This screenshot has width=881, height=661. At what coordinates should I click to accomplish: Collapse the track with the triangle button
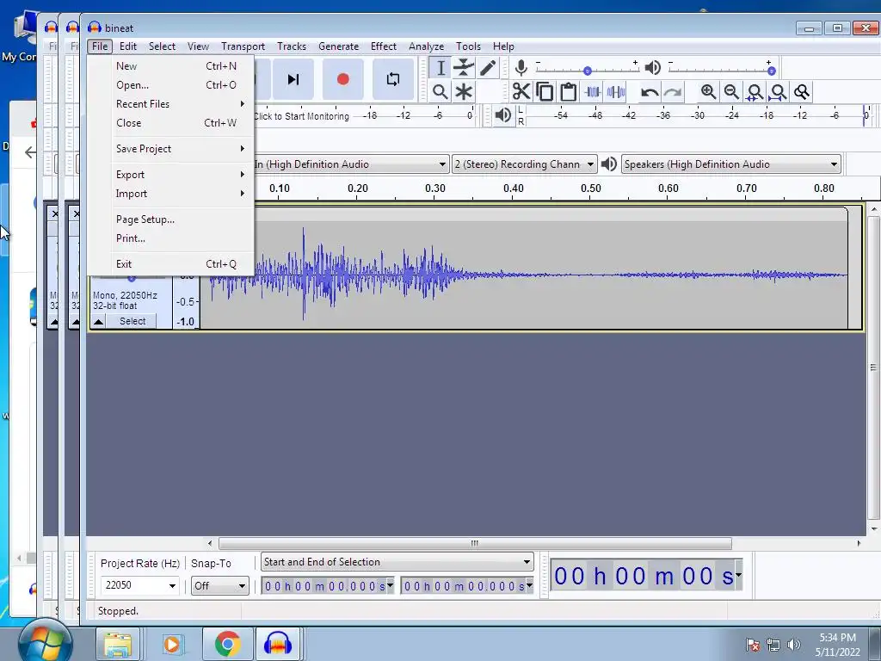click(98, 322)
